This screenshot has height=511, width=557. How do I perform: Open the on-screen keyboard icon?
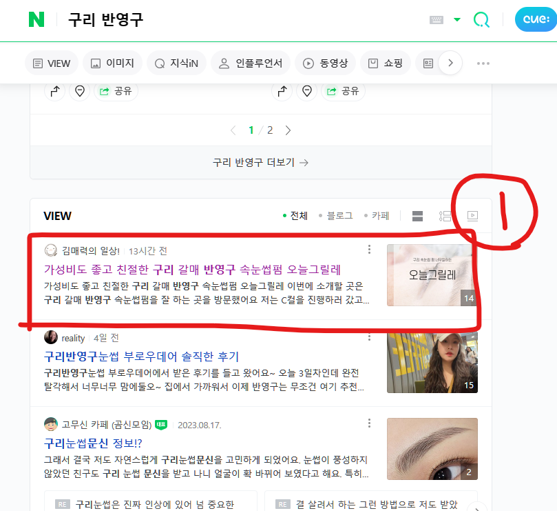point(437,19)
